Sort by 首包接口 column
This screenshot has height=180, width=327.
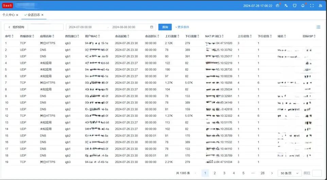click(x=78, y=36)
